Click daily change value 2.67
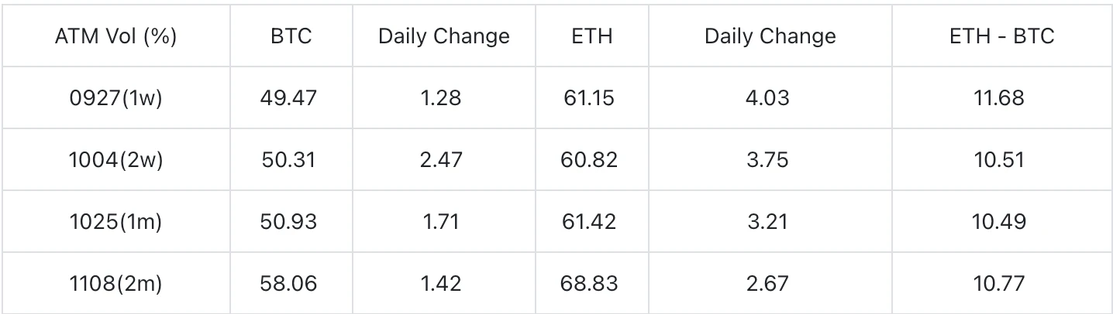Screen dimensions: 1113x314 (770, 284)
